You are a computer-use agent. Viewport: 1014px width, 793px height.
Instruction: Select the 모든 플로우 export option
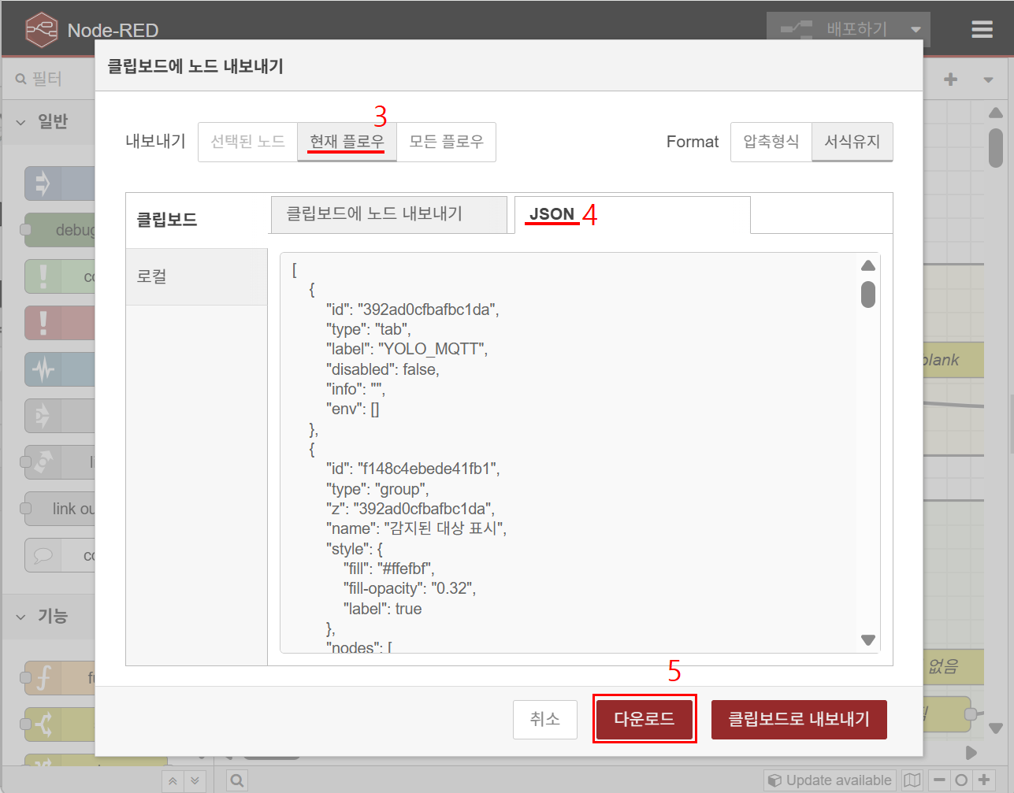coord(446,142)
